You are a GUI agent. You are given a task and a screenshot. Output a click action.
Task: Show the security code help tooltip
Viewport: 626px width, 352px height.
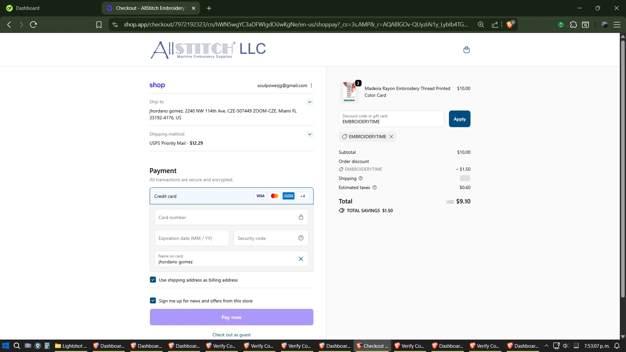pyautogui.click(x=301, y=238)
